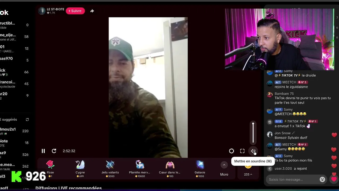Open suggested live with 18 viewers
339x191 pixels.
click(x=15, y=143)
